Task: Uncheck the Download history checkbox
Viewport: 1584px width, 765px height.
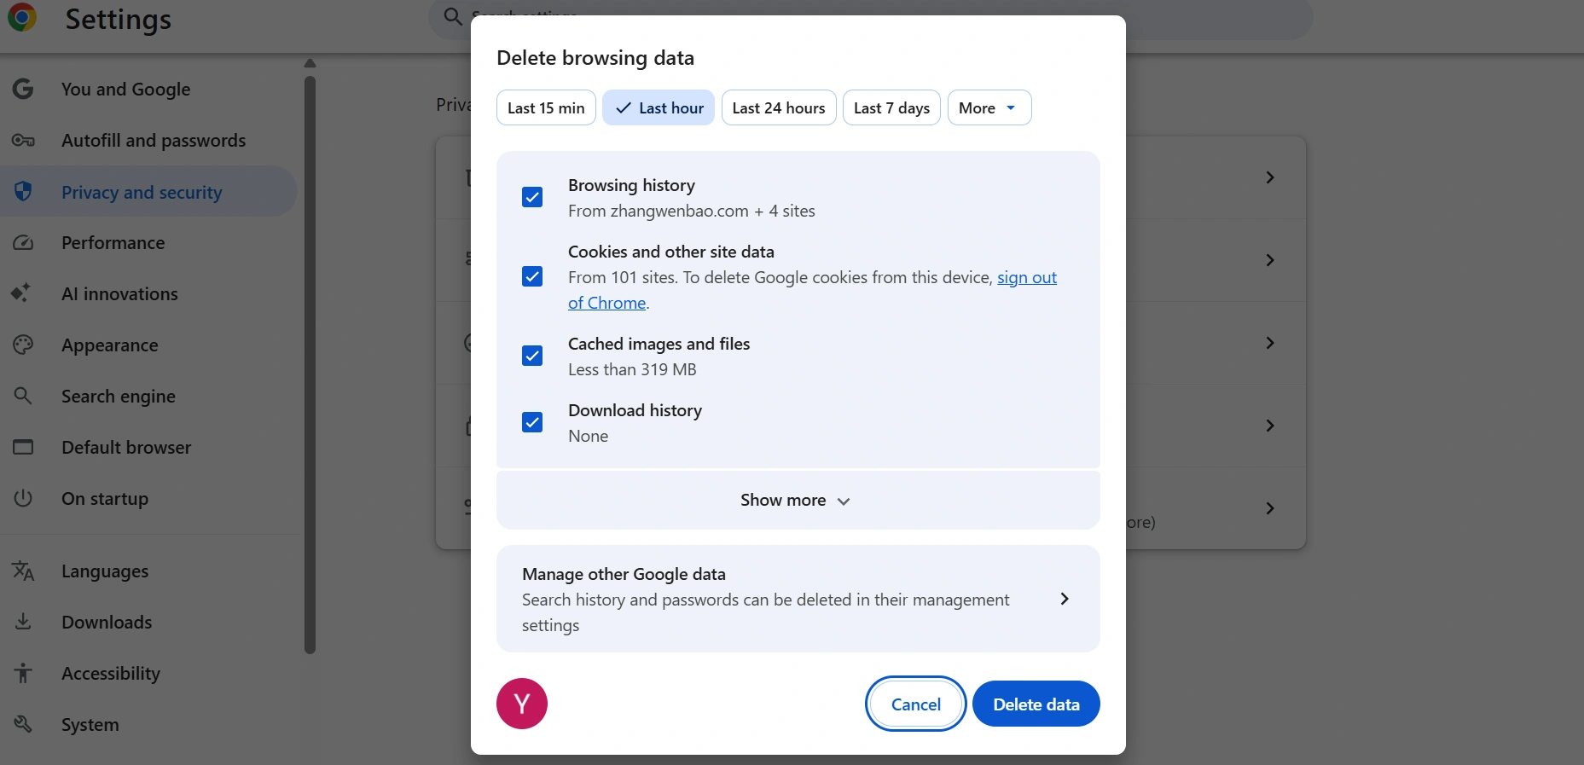Action: click(x=532, y=422)
